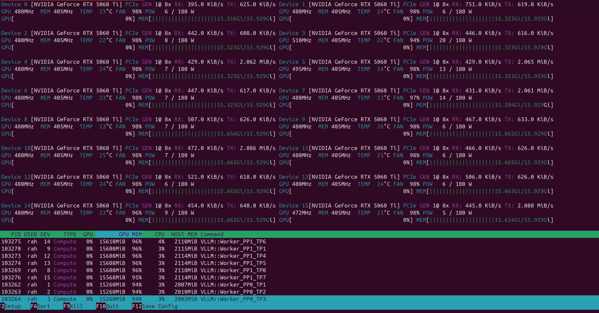Click the TX value 2.088 MiB/s

(x=536, y=206)
